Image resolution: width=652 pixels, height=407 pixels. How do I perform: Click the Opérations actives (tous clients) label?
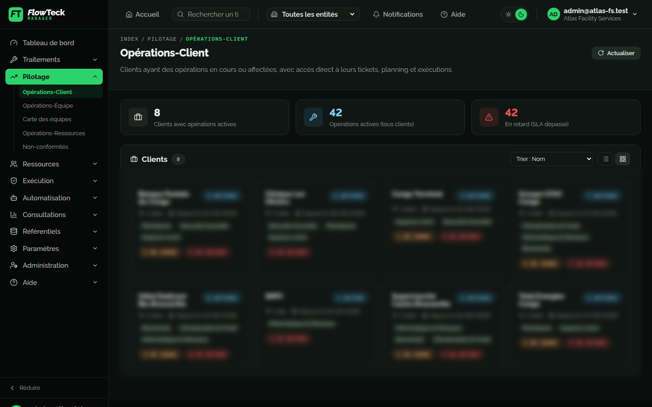(371, 124)
